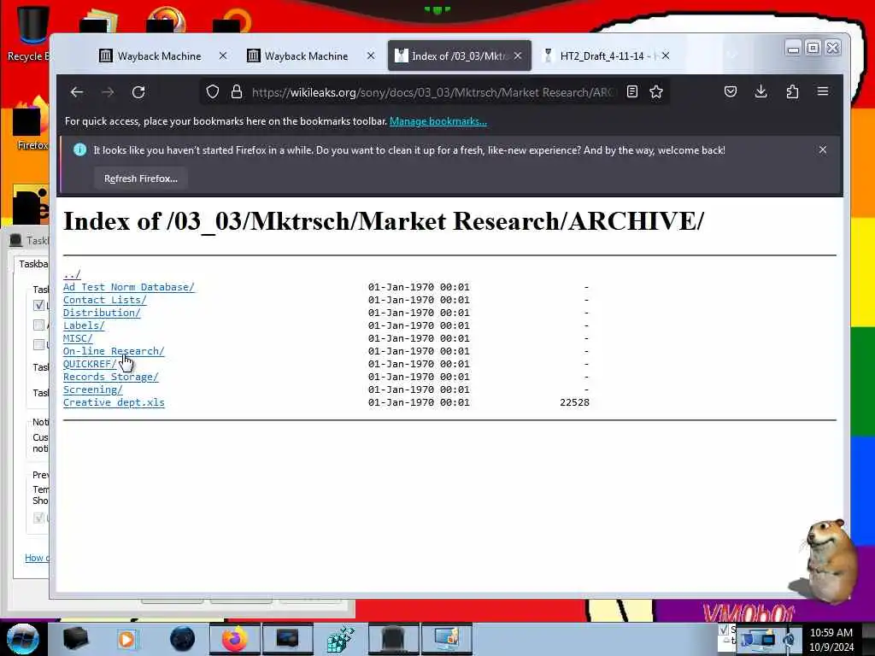Open the MISC/ directory link
Screen dimensions: 875x656
[78, 338]
